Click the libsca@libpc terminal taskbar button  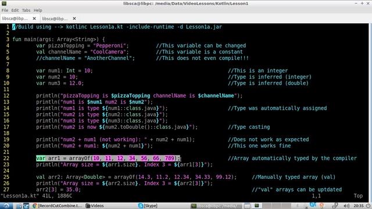pyautogui.click(x=216, y=206)
